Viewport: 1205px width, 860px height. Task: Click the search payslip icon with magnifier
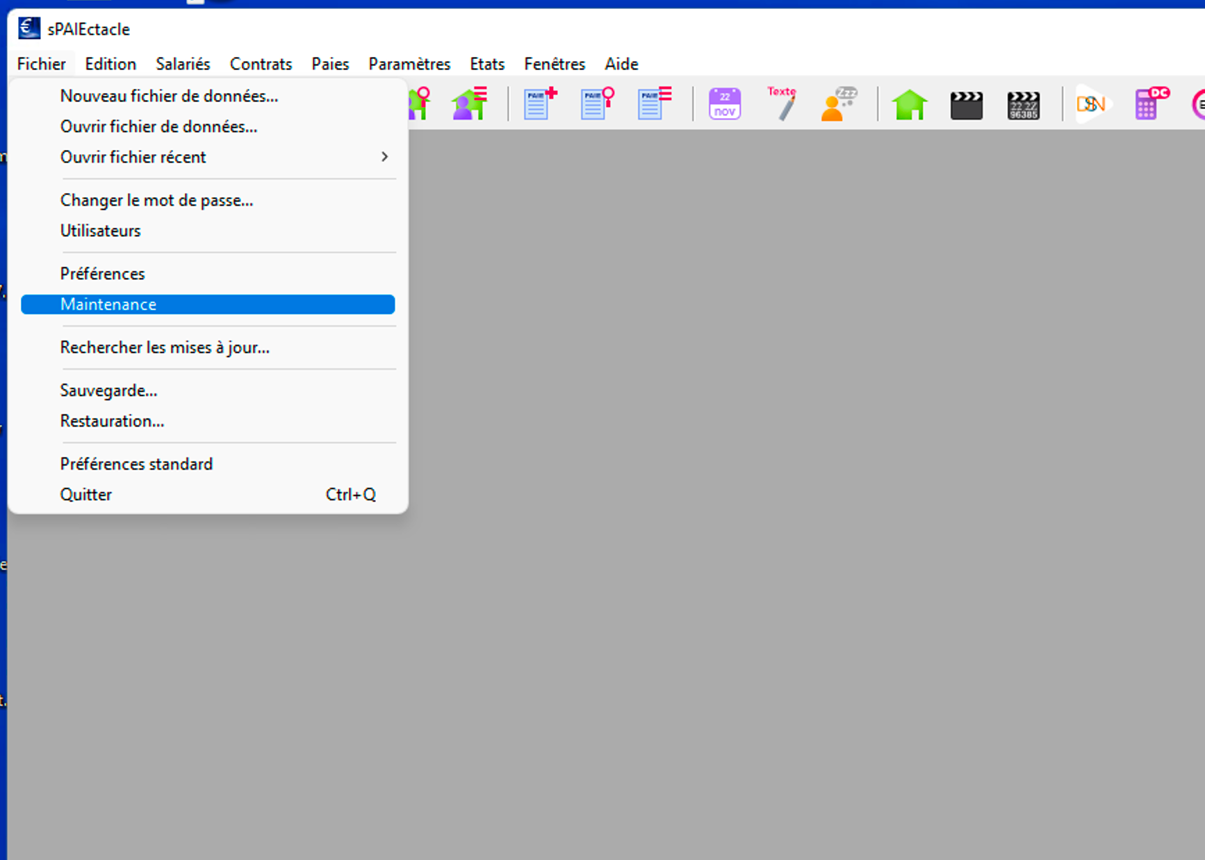pos(598,104)
